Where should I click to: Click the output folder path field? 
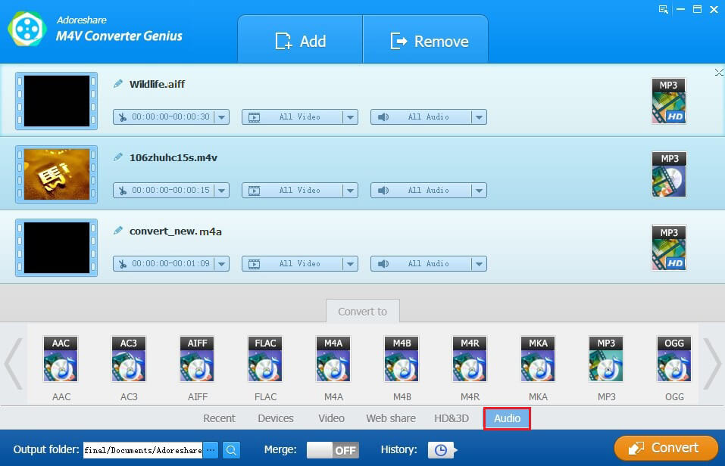tap(143, 450)
